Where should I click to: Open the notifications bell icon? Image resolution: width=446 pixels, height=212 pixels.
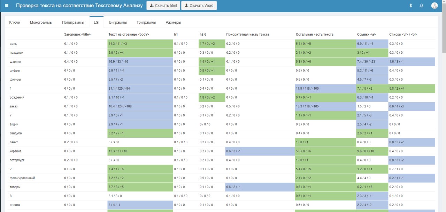click(x=422, y=6)
